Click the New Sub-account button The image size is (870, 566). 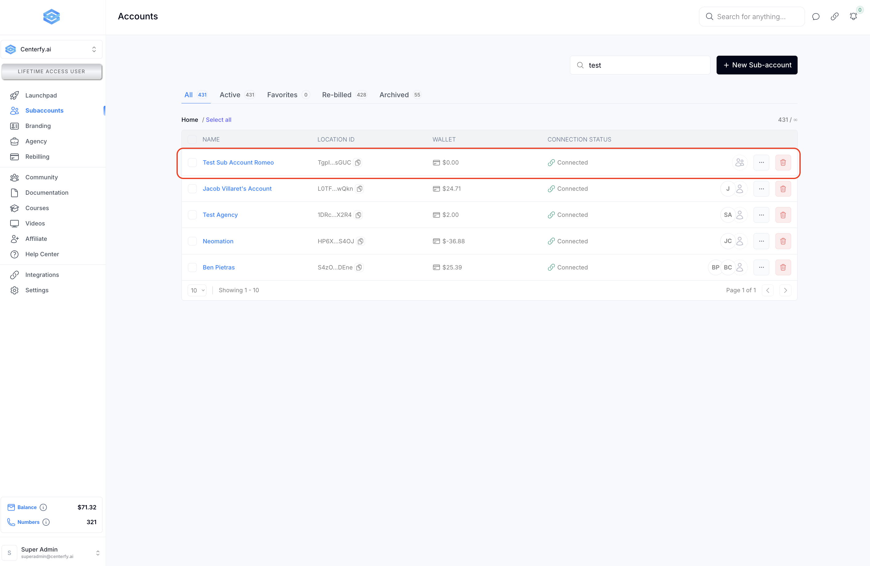(x=757, y=65)
